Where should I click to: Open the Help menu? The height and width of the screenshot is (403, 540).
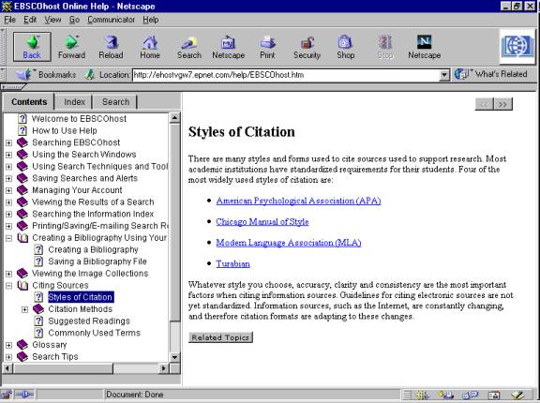point(151,20)
